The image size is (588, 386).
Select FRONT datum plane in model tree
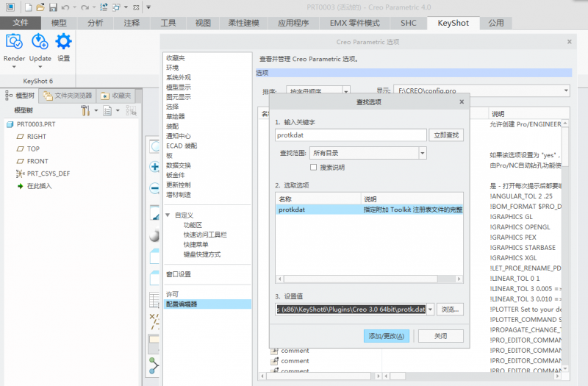coord(37,161)
